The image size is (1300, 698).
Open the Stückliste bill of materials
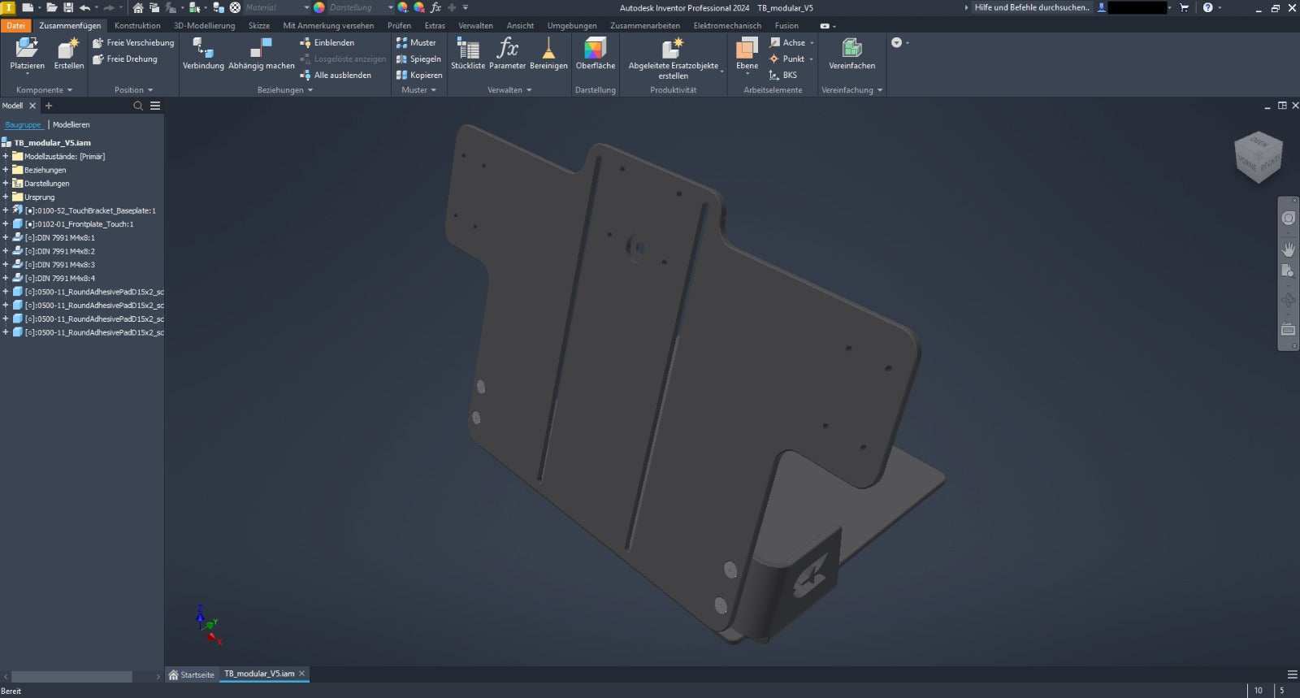pos(468,54)
